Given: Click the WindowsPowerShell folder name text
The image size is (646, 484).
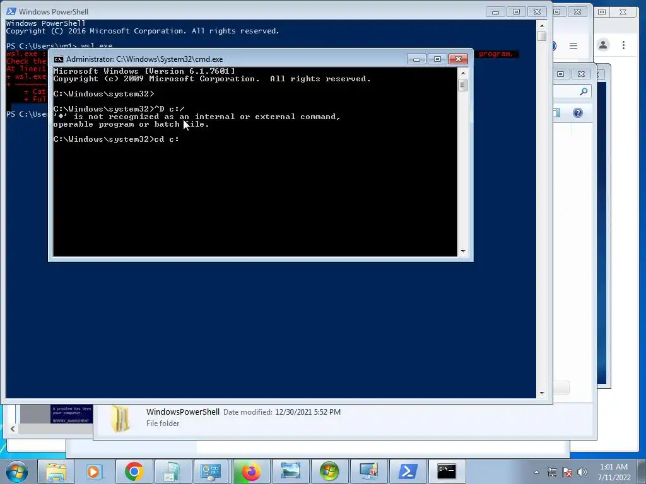Looking at the screenshot, I should 183,412.
